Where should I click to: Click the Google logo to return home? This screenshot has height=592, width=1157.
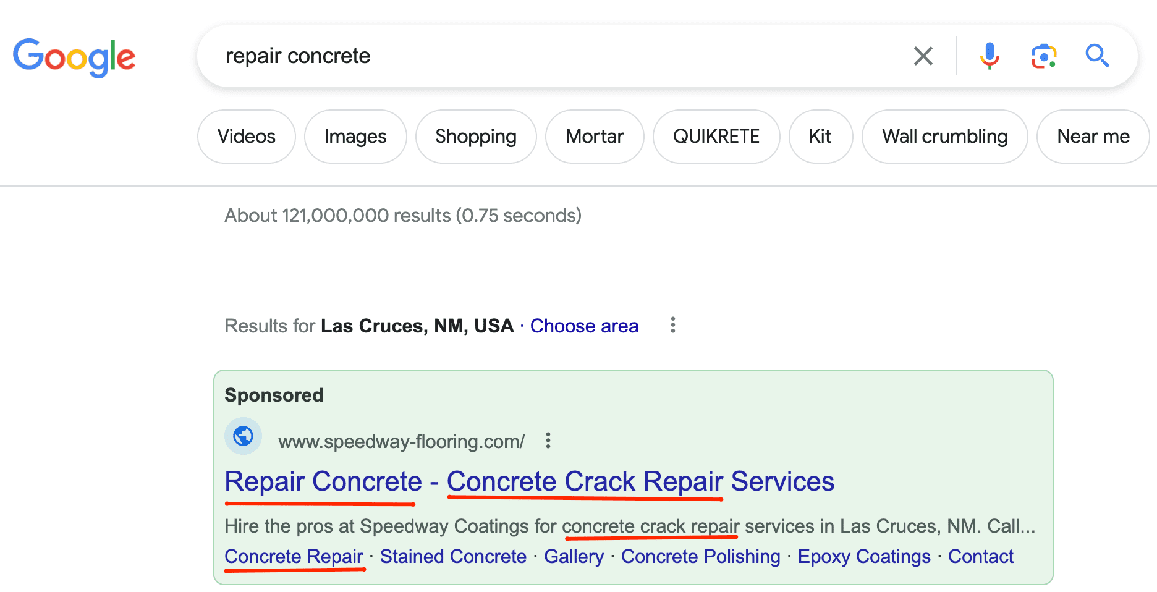click(74, 57)
